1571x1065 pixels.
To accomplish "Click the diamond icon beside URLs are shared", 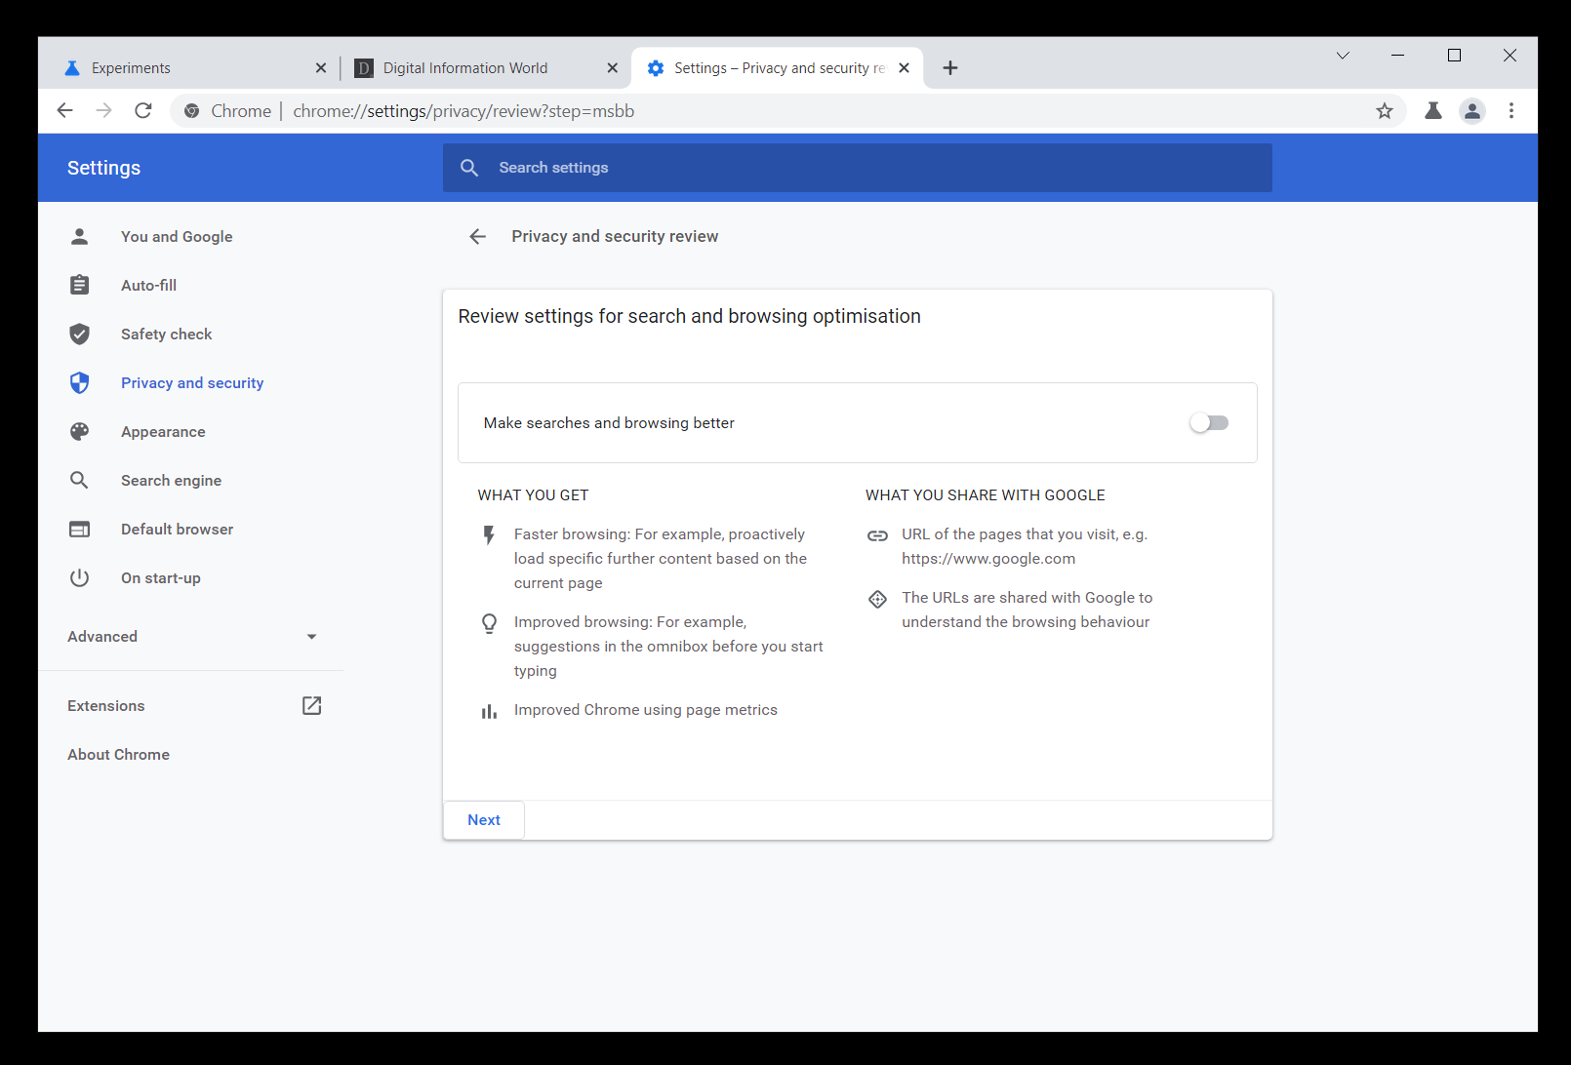I will point(877,599).
